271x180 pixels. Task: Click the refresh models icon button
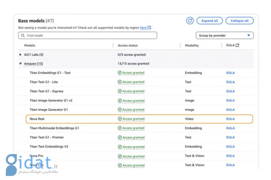(190, 21)
